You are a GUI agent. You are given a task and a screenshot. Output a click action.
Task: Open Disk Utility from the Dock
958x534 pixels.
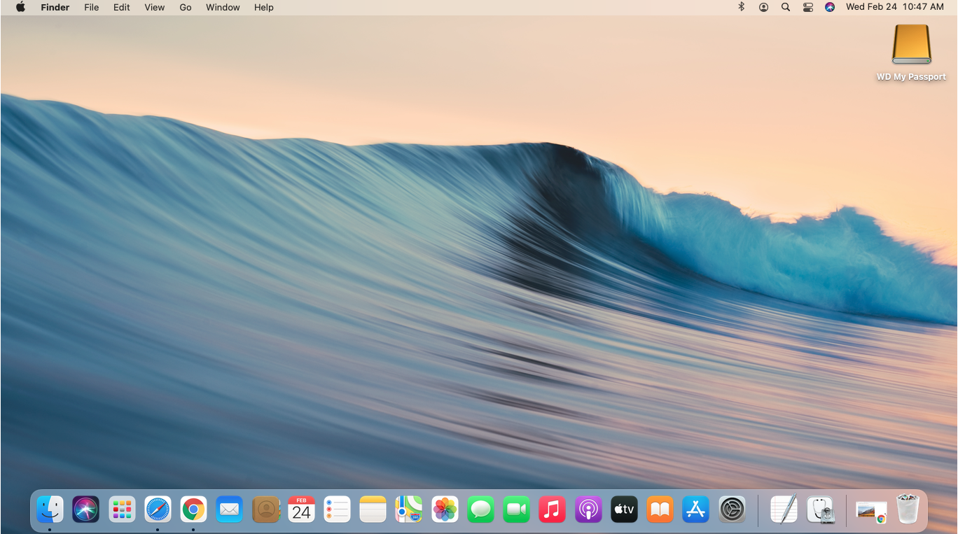[x=820, y=509]
